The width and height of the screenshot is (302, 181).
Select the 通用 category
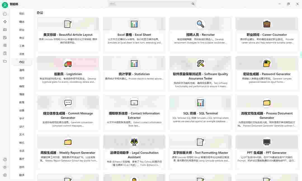[22, 70]
